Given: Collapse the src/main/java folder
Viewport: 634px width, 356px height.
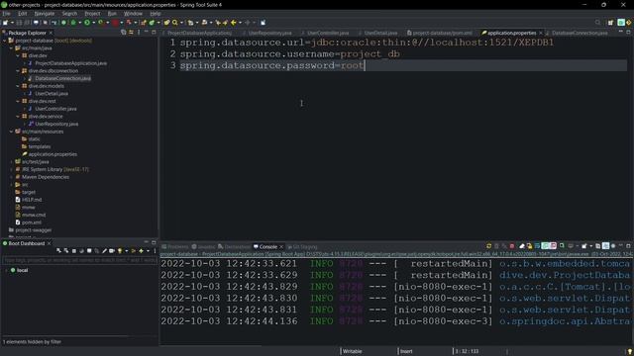Looking at the screenshot, I should (x=11, y=48).
